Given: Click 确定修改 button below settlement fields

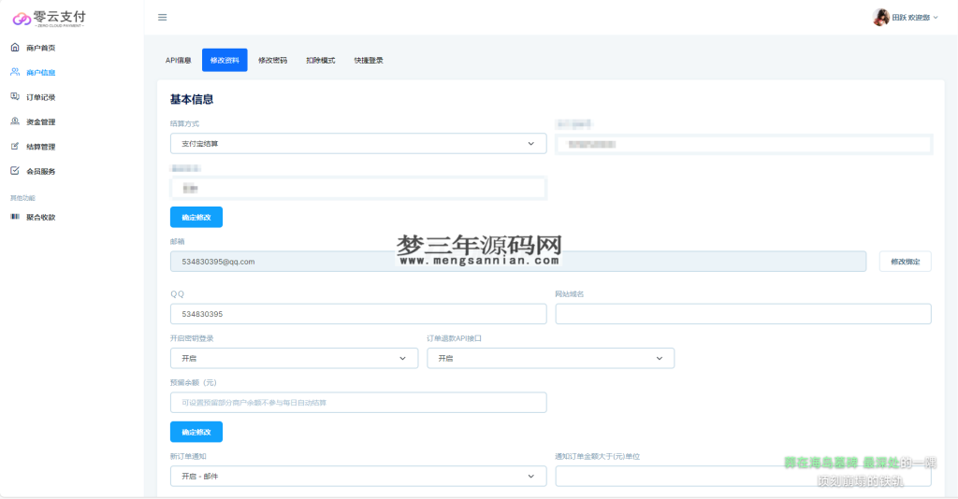Looking at the screenshot, I should (196, 217).
